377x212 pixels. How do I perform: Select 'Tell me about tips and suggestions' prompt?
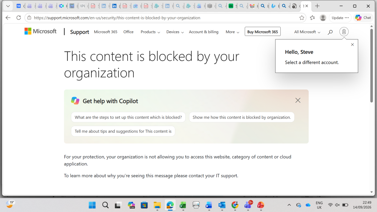click(123, 131)
